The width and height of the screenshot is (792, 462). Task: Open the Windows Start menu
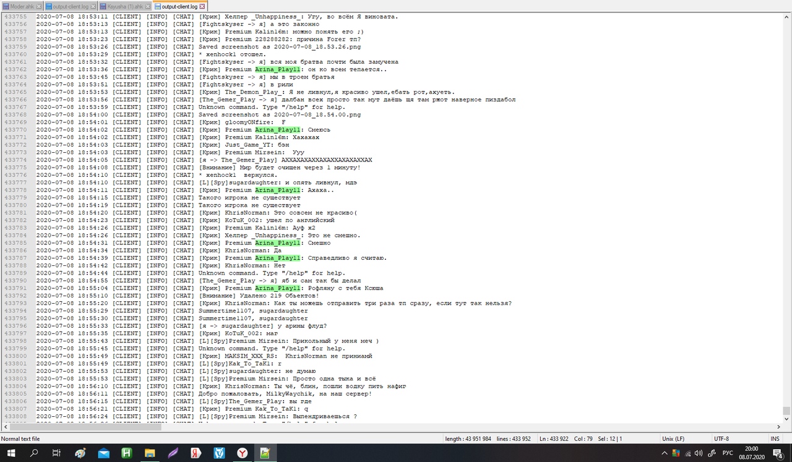12,453
